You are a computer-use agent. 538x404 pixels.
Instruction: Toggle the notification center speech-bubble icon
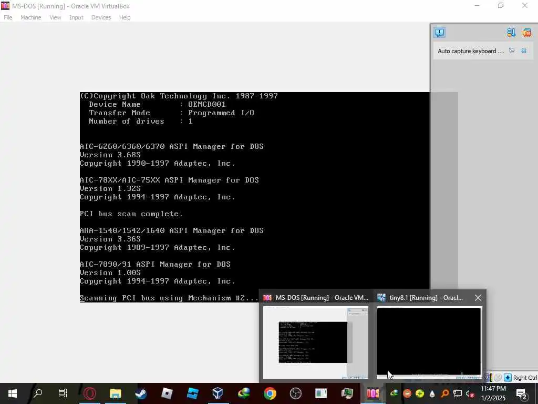440,33
